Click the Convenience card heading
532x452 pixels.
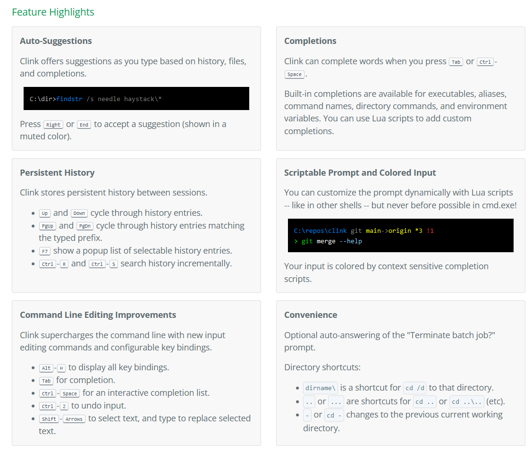(311, 315)
